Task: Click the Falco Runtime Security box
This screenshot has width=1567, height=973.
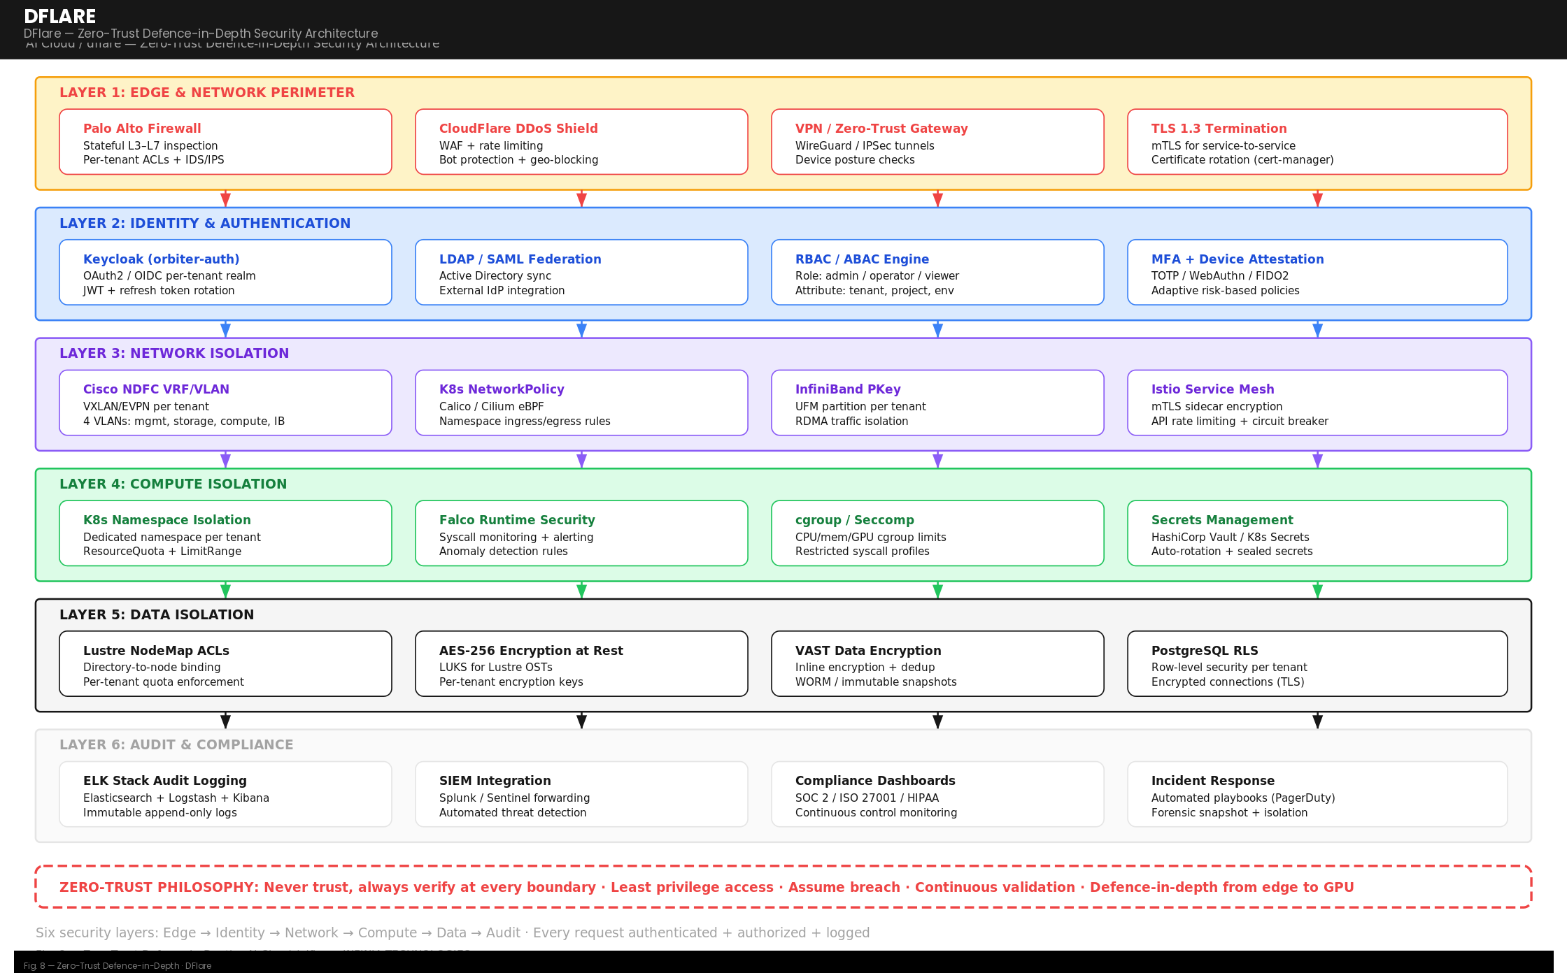Action: pos(581,533)
